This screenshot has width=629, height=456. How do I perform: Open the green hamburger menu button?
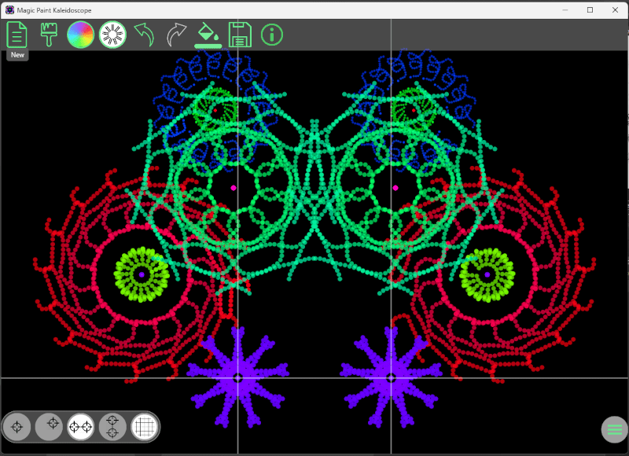point(615,429)
